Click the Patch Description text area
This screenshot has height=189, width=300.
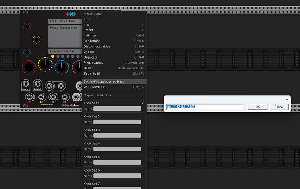pyautogui.click(x=65, y=36)
